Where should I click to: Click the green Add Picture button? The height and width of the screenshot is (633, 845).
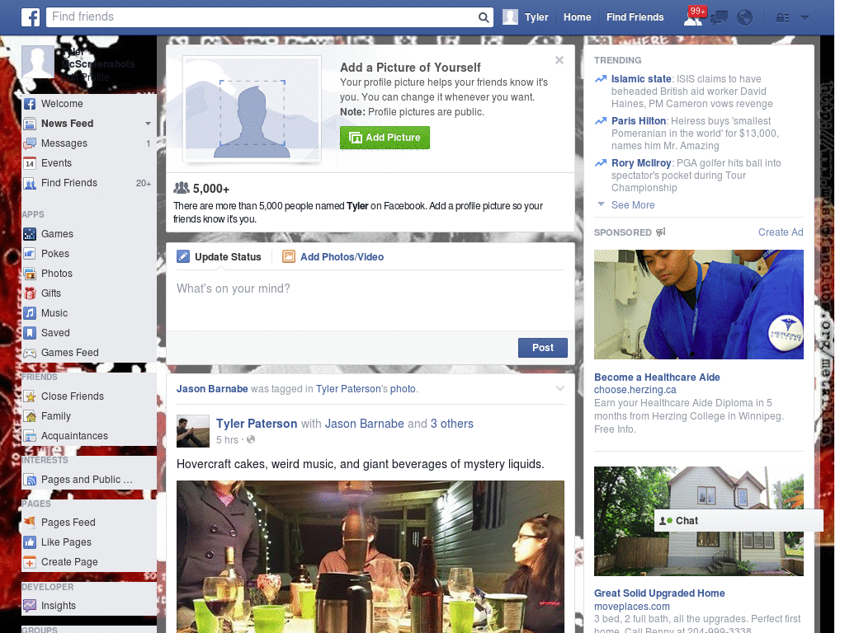click(x=385, y=138)
